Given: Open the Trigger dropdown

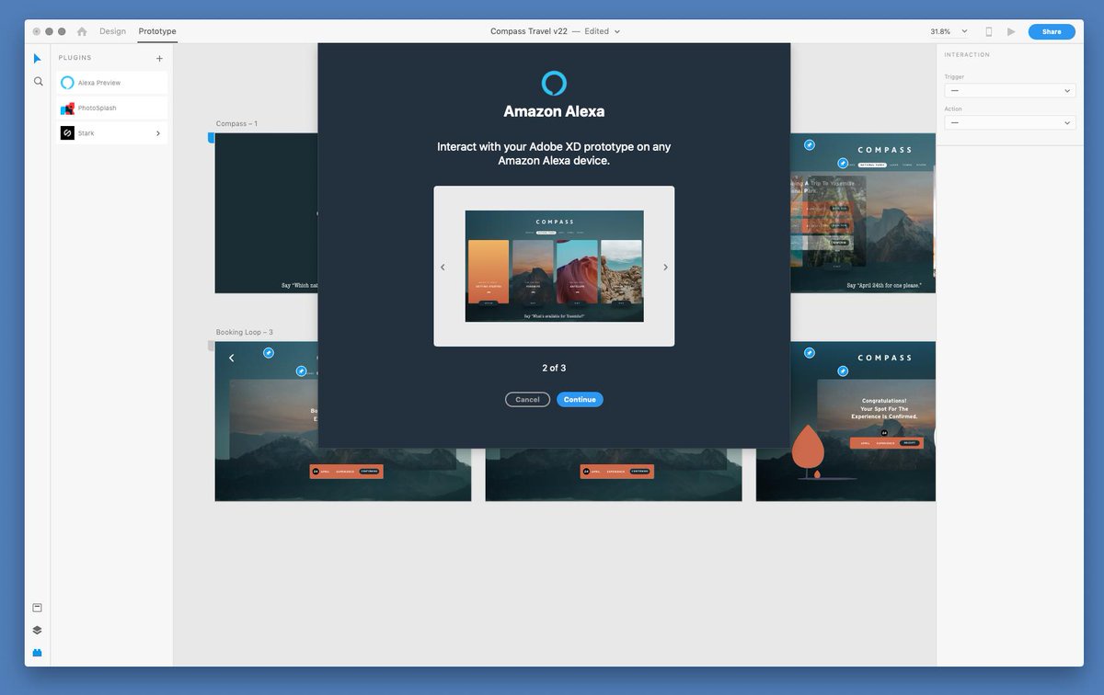Looking at the screenshot, I should (1010, 91).
